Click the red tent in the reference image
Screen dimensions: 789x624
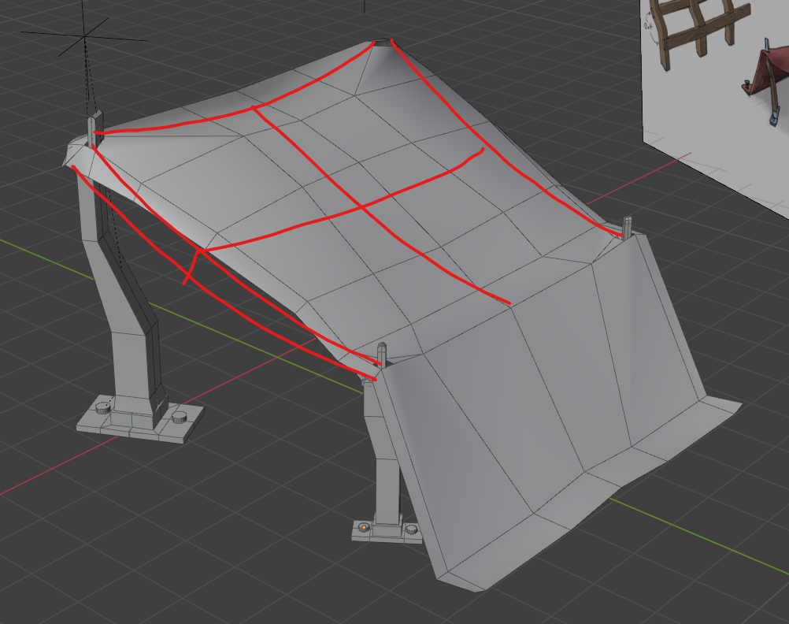click(764, 79)
